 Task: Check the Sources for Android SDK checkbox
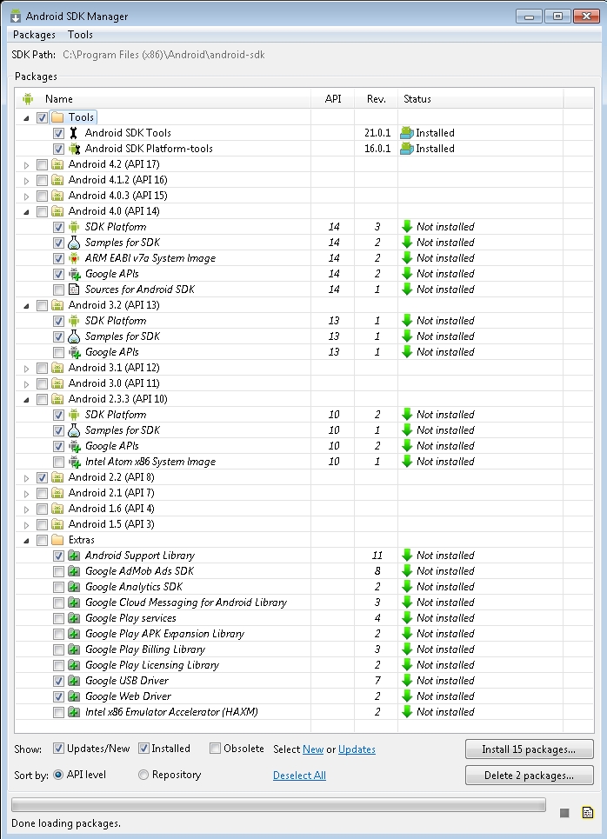click(x=59, y=290)
